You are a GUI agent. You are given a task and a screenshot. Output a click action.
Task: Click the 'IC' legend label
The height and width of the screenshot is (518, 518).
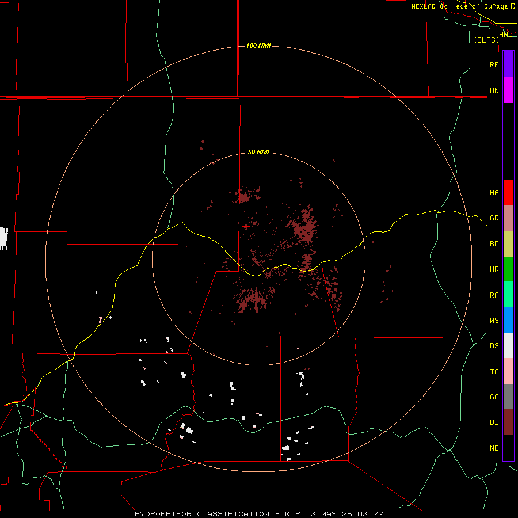point(494,372)
